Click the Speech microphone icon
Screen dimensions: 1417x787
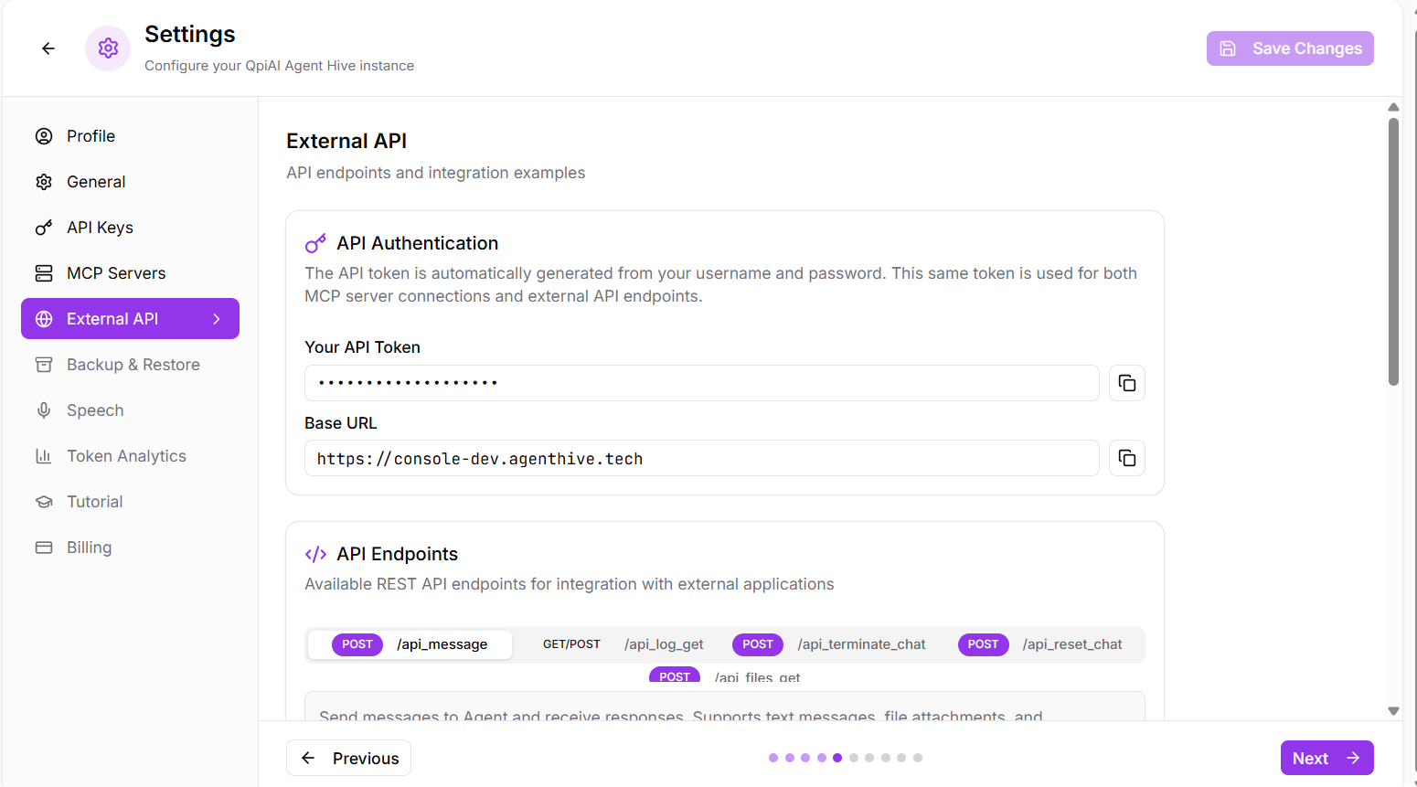[x=44, y=410]
